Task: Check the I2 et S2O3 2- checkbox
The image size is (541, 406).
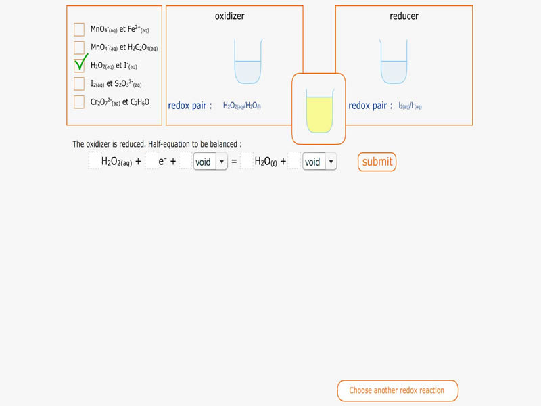Action: [x=79, y=83]
